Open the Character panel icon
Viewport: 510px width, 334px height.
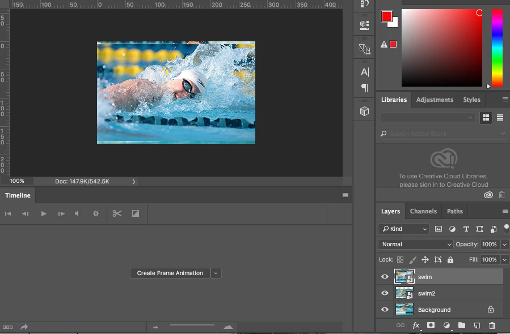click(365, 72)
